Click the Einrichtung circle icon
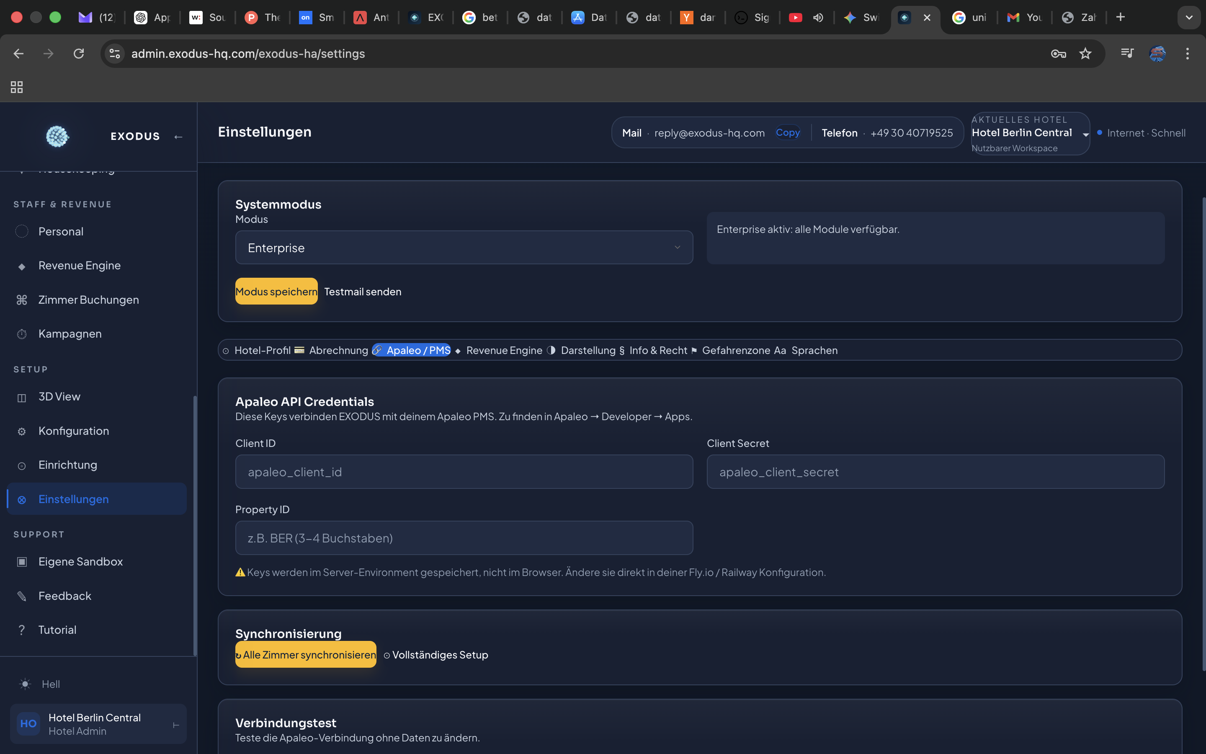This screenshot has height=754, width=1206. click(x=21, y=466)
